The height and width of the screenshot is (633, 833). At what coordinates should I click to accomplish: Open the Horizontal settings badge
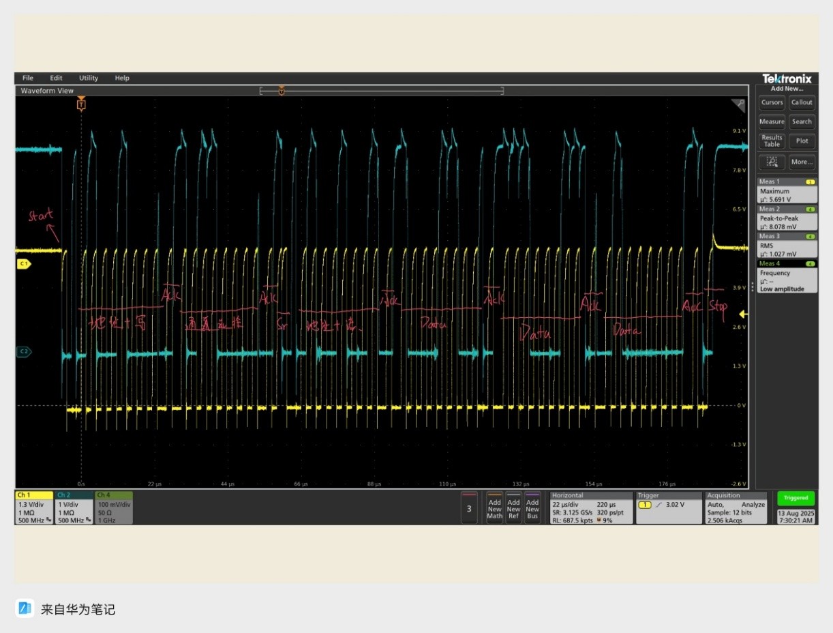click(x=591, y=507)
